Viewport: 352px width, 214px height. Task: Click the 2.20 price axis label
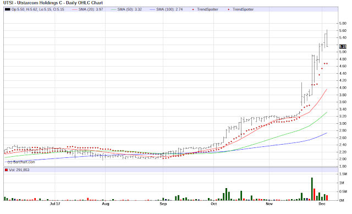click(x=343, y=152)
